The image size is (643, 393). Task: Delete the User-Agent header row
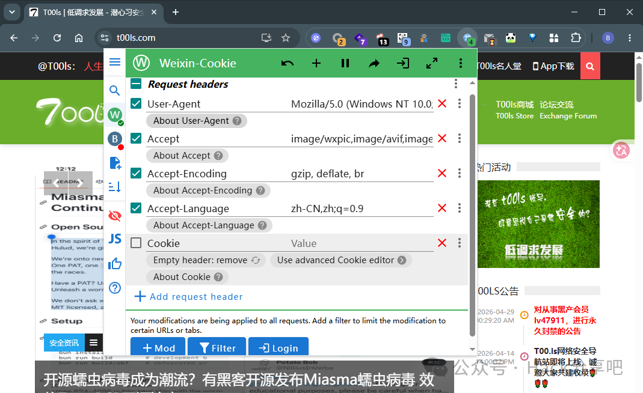[442, 103]
